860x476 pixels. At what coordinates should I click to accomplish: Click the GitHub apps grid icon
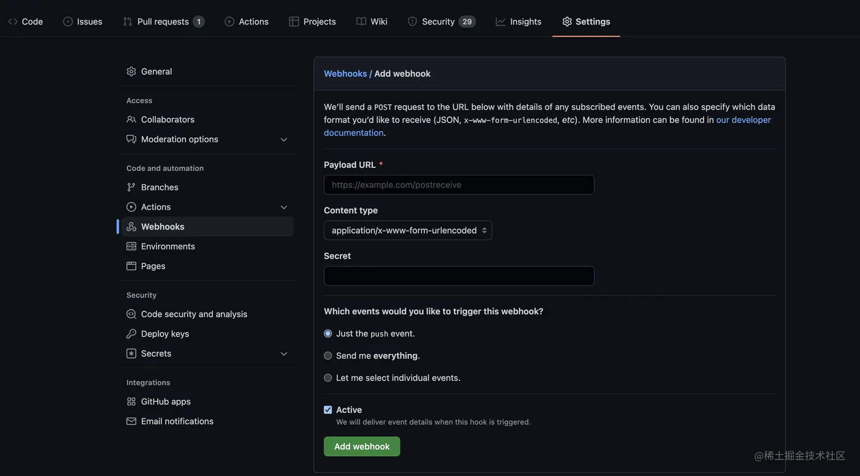coord(131,401)
